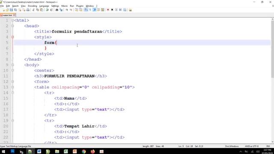Open Find with the binoculars icon
This screenshot has height=154, width=274.
click(57, 10)
